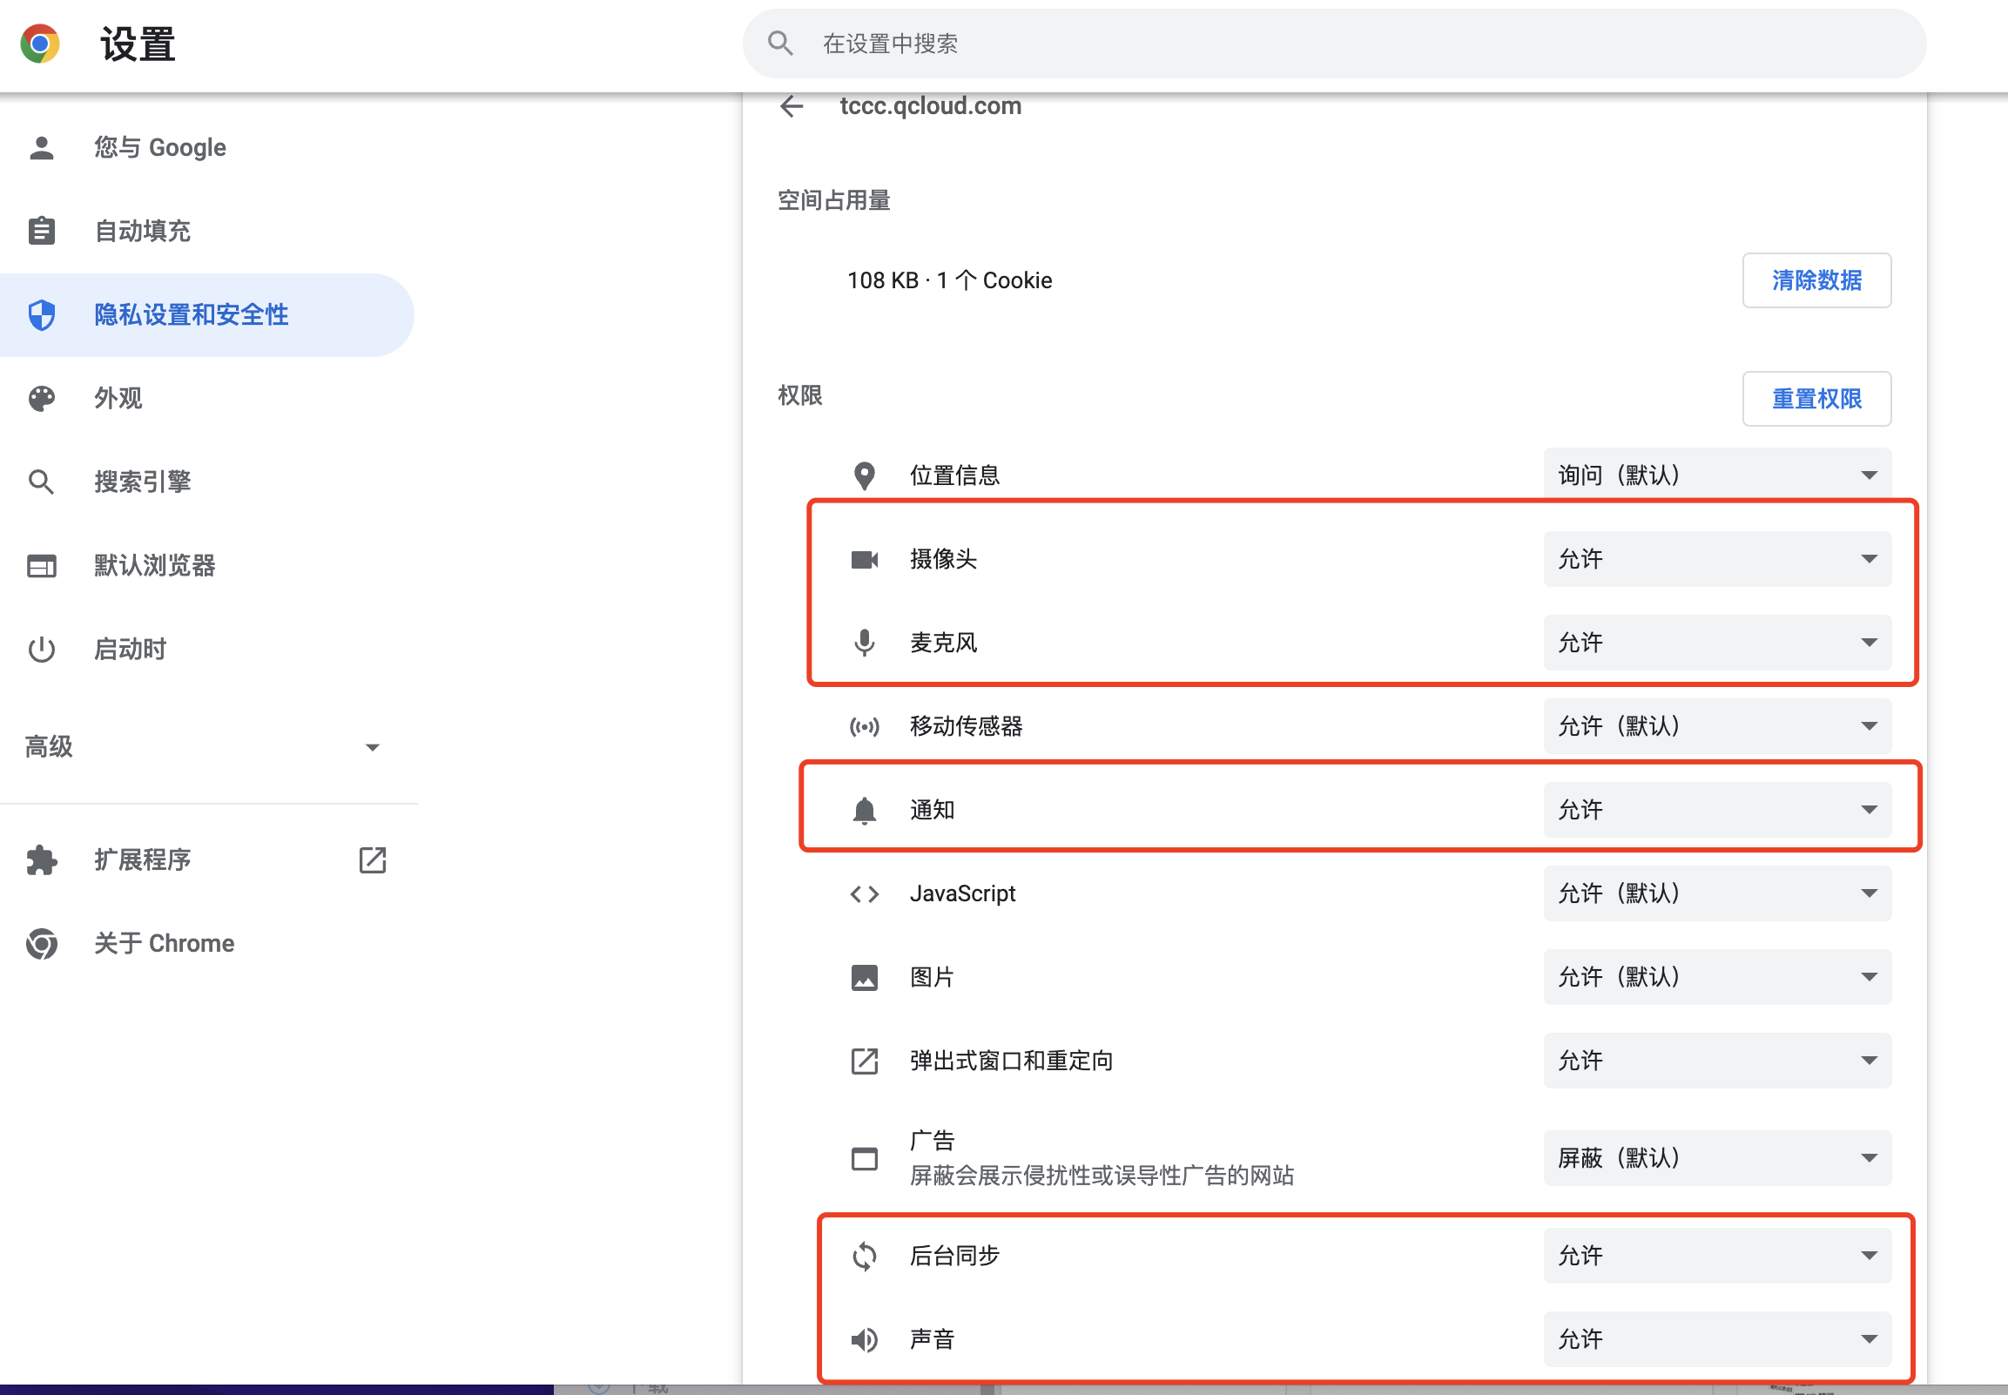The image size is (2008, 1395).
Task: Open the 通知 permission dropdown
Action: pos(1716,810)
